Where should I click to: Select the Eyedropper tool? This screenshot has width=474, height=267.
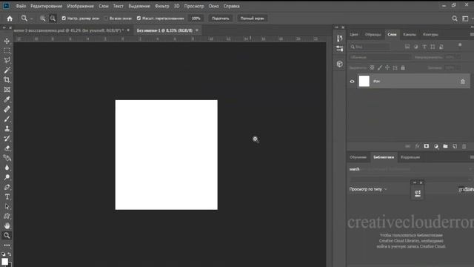(x=7, y=99)
